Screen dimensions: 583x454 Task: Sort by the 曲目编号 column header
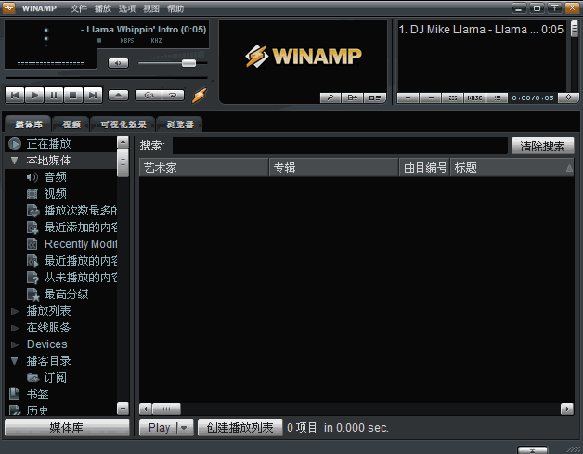424,168
